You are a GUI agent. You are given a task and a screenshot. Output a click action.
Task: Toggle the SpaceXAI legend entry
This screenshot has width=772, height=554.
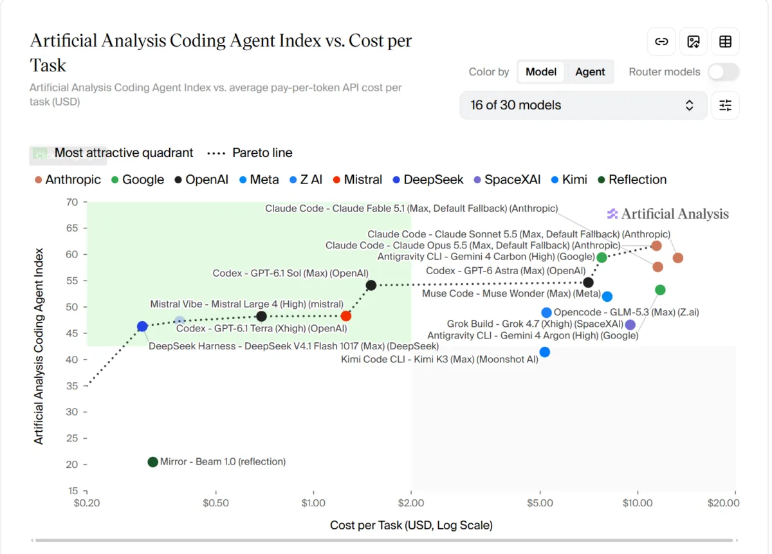point(507,180)
